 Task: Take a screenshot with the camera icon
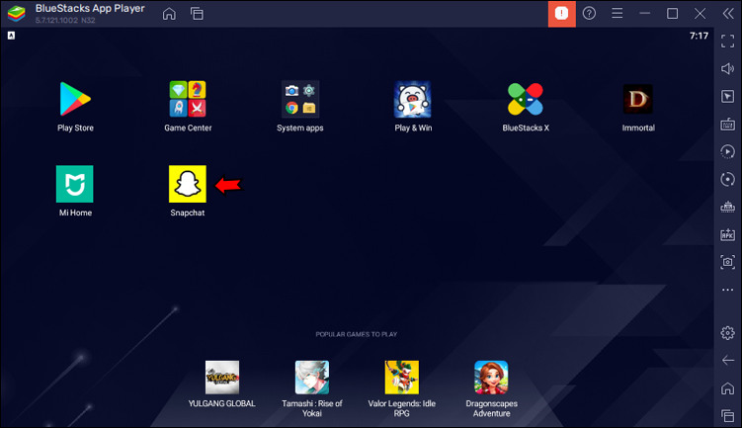[728, 262]
